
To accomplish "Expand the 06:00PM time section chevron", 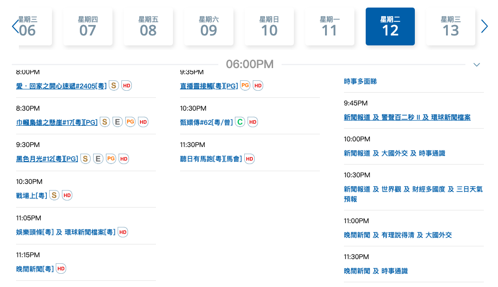I will [477, 65].
